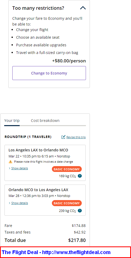Click the Revise this trip link
This screenshot has width=131, height=258.
76,137
